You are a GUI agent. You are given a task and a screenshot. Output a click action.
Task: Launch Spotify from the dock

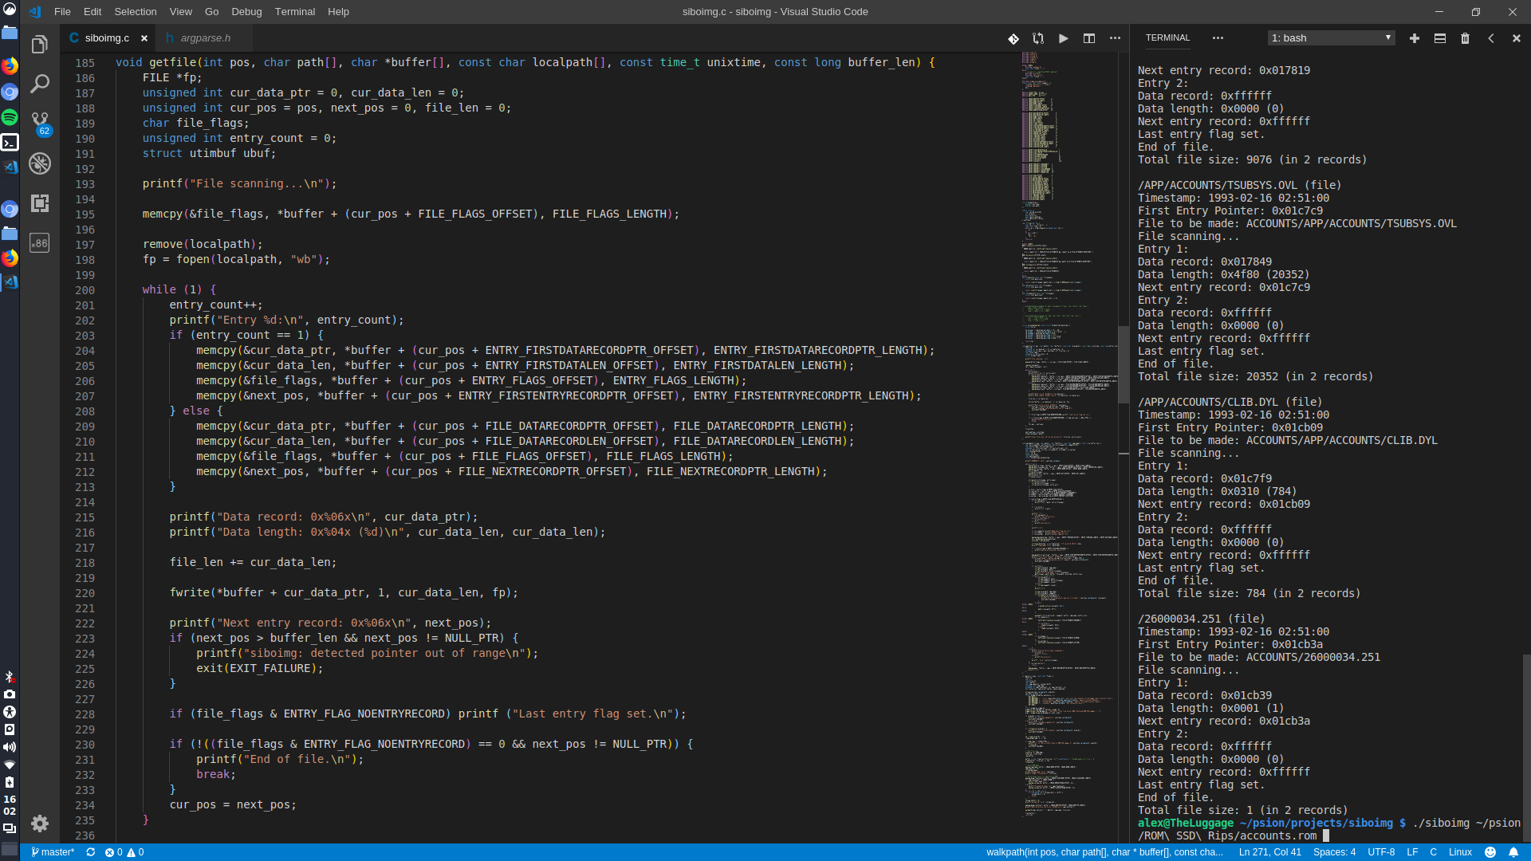[10, 117]
